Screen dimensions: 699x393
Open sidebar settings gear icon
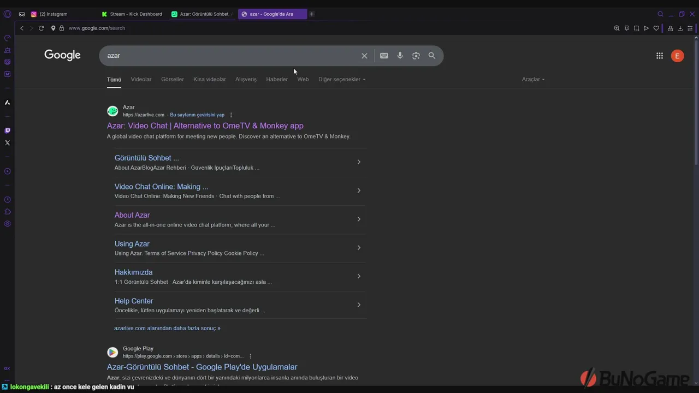[x=7, y=223]
